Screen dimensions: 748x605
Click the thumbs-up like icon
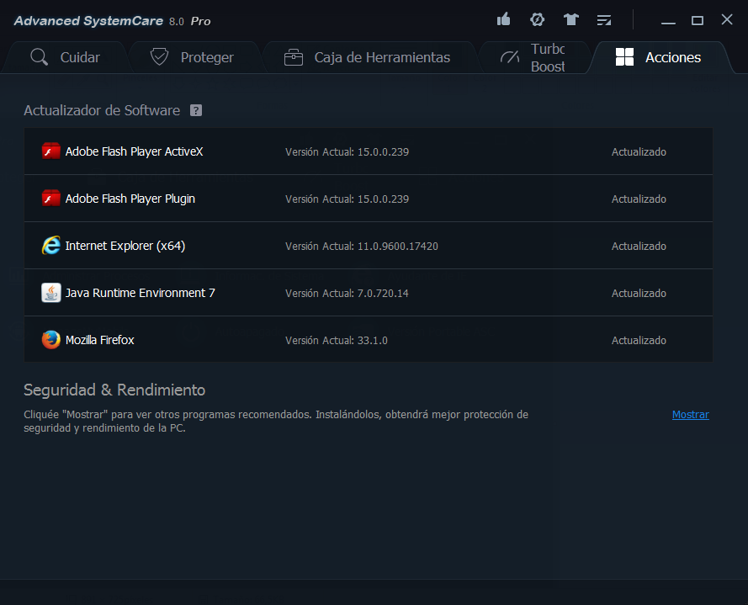[x=504, y=19]
